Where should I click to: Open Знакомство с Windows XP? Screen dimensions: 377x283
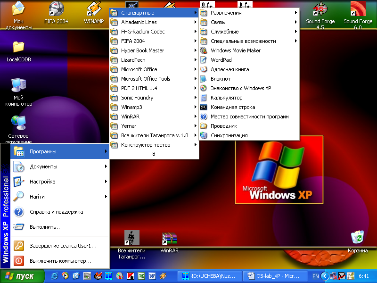[249, 88]
